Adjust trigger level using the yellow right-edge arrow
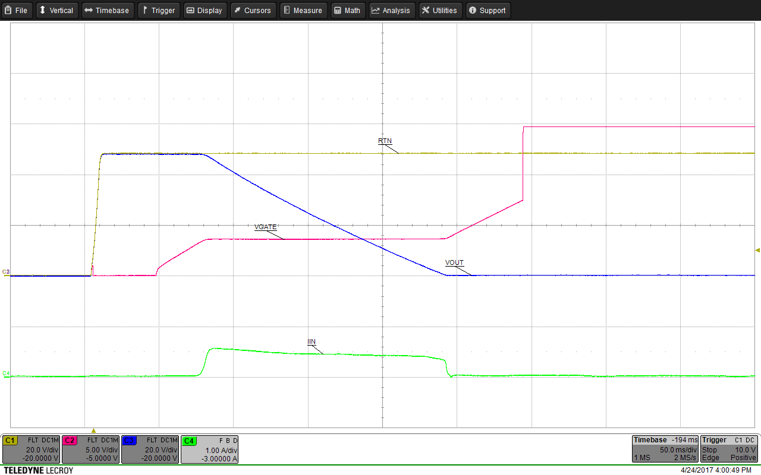This screenshot has height=475, width=761. 756,250
